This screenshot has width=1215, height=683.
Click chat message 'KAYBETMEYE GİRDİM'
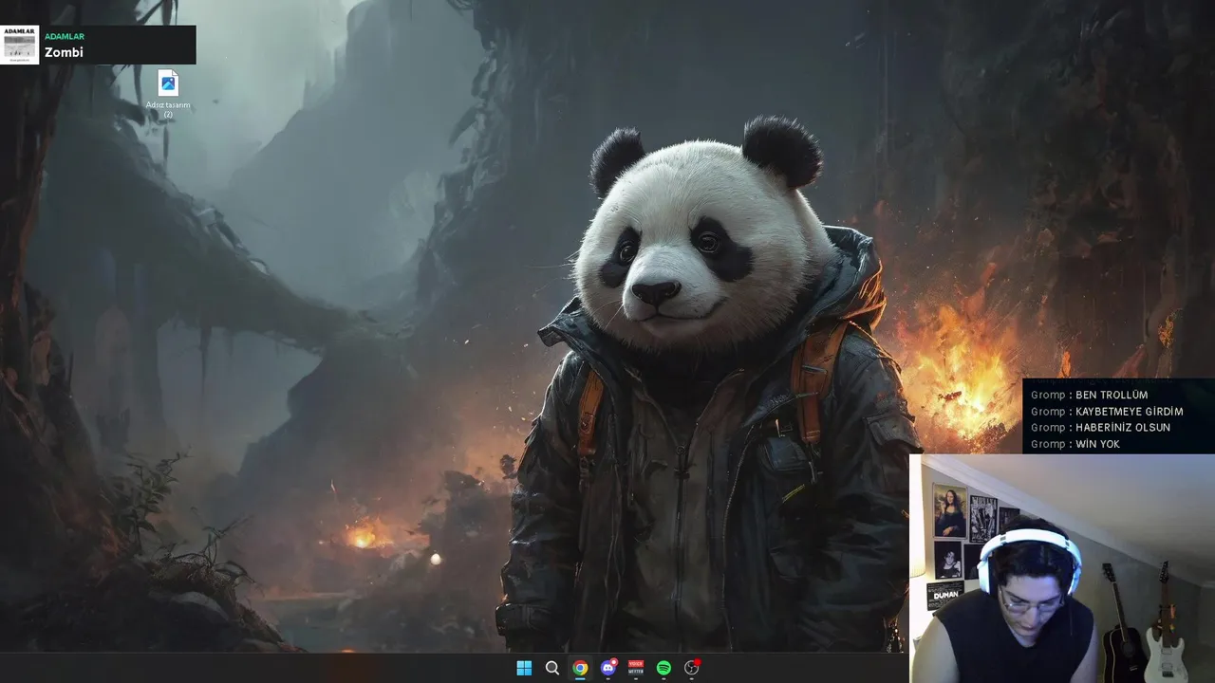coord(1130,412)
